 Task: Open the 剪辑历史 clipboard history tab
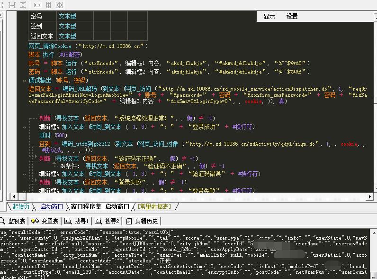tap(143, 221)
